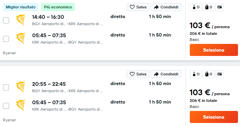The image size is (240, 126).
Task: Click payment card icon in second result
Action: point(220,74)
